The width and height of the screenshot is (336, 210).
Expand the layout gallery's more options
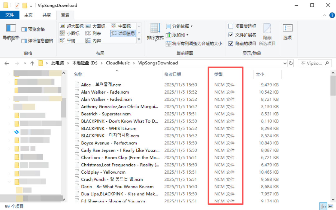(139, 40)
